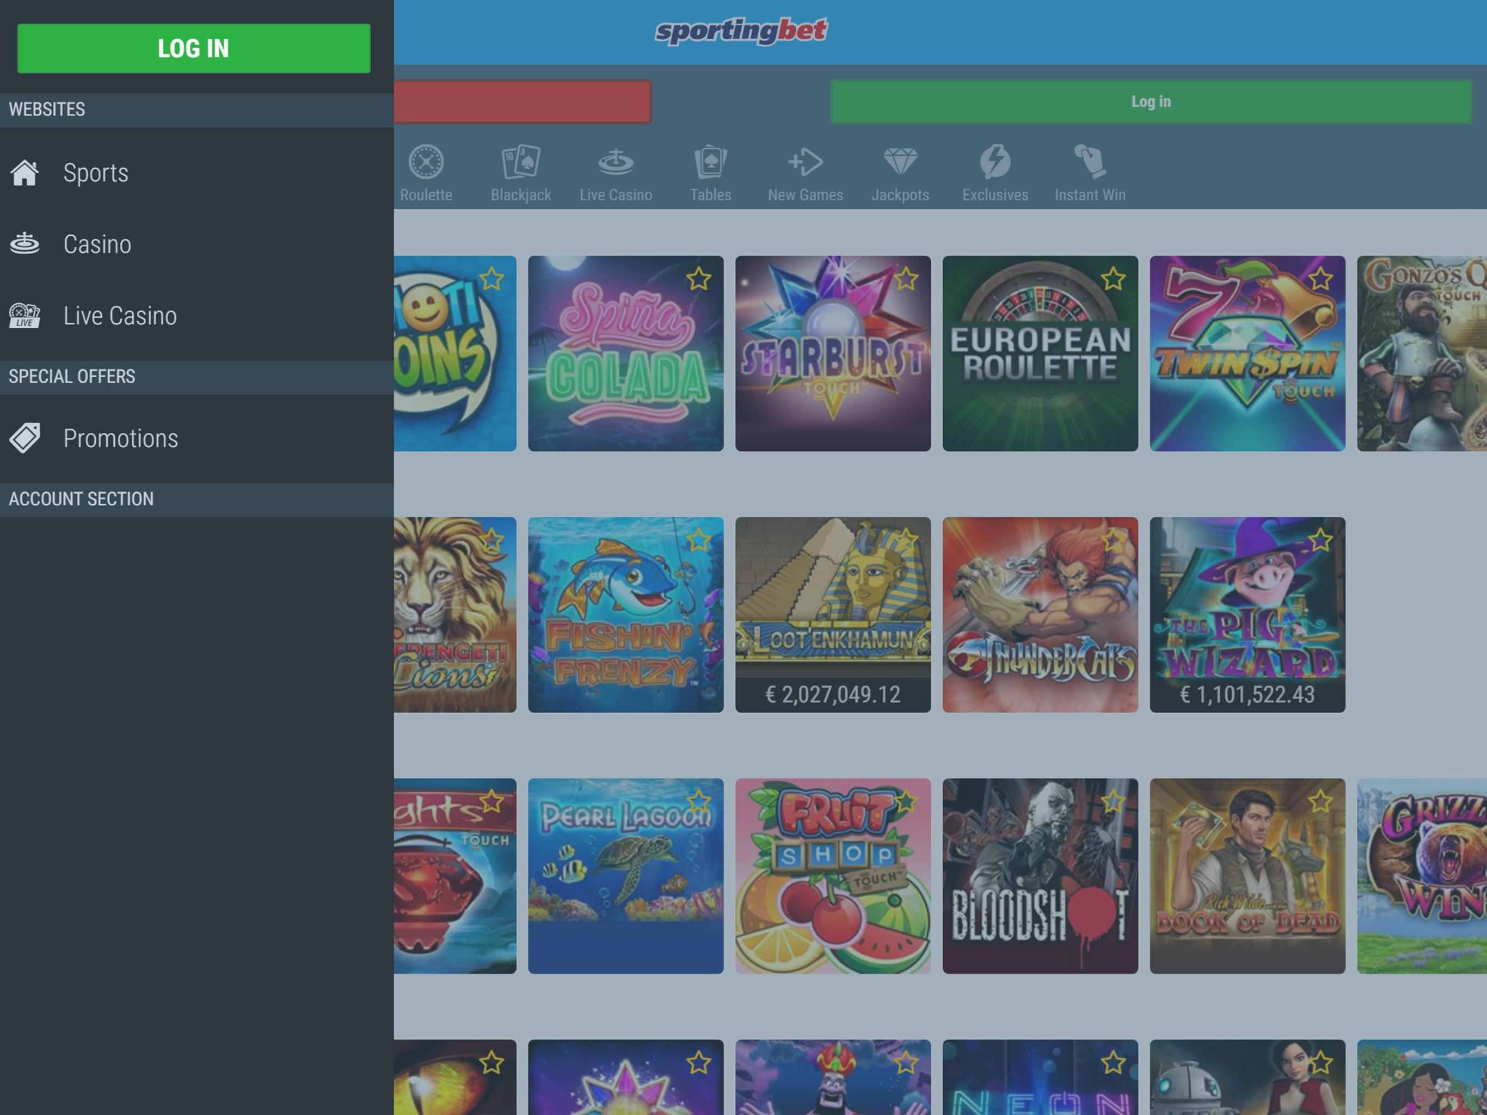Click the header Log in button
This screenshot has height=1115, width=1487.
coord(1150,102)
